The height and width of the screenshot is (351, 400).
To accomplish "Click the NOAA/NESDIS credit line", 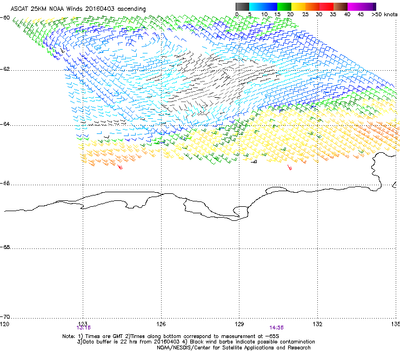I will [x=234, y=348].
